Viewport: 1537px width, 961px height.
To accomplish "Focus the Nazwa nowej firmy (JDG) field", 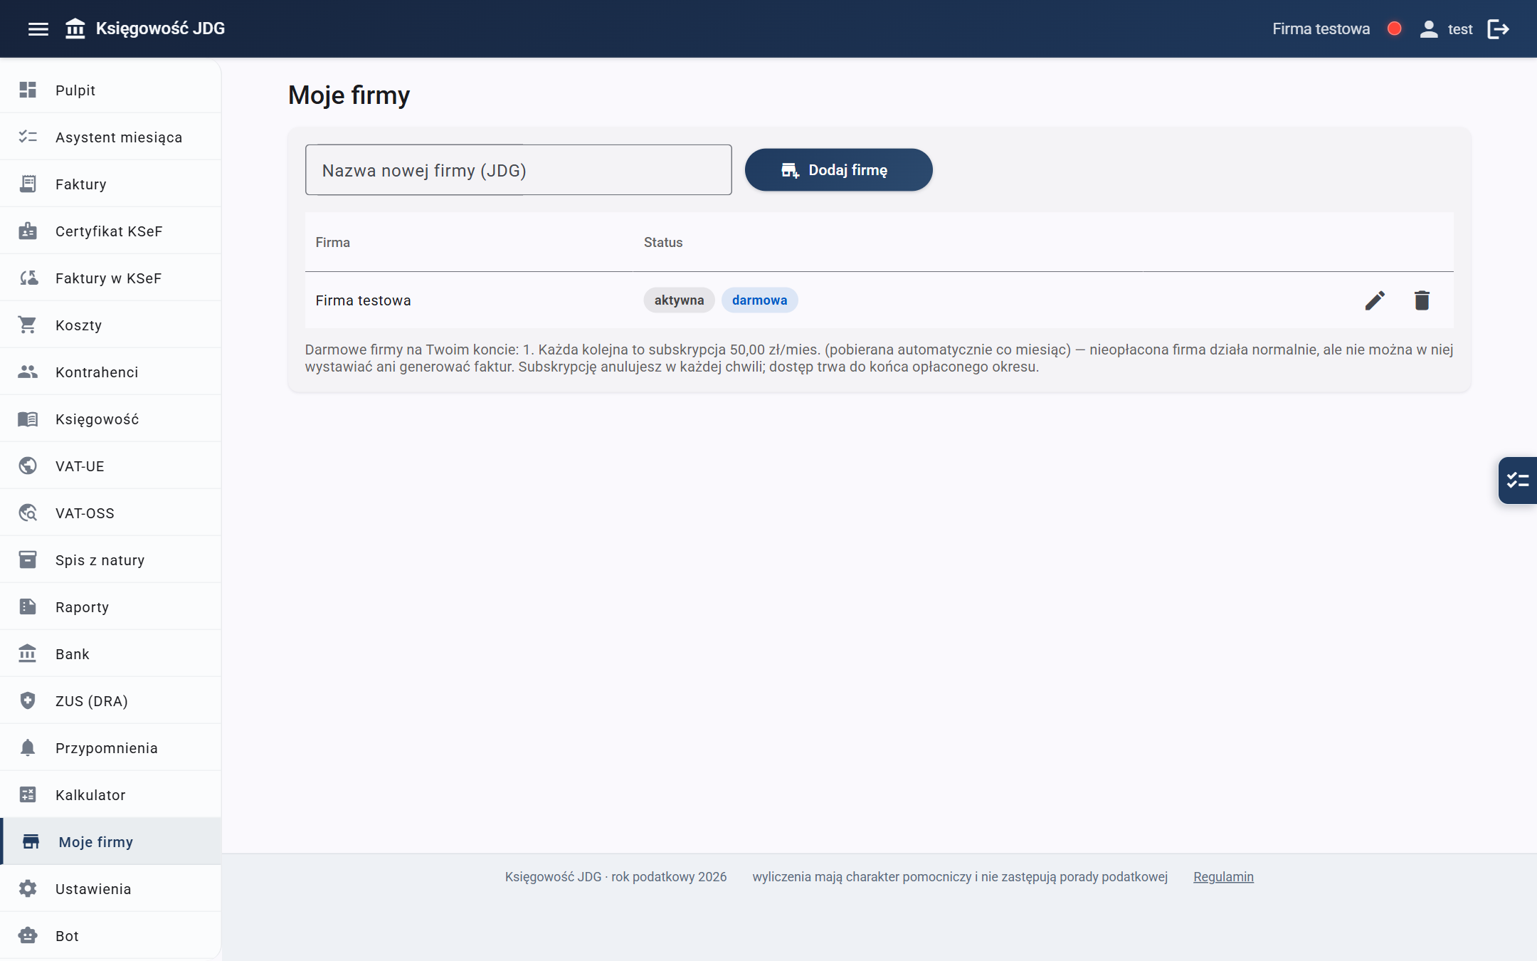I will (518, 170).
